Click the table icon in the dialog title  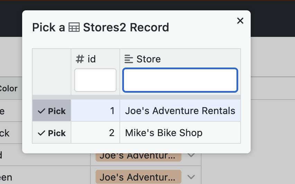pyautogui.click(x=74, y=28)
